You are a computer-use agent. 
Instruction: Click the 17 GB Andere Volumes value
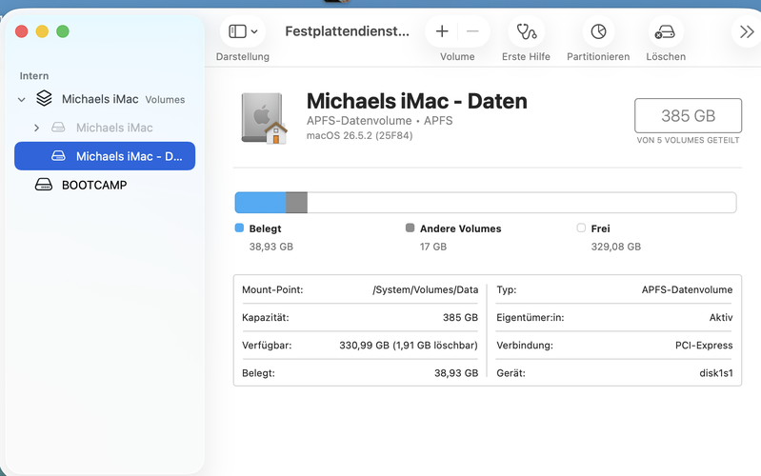coord(433,247)
